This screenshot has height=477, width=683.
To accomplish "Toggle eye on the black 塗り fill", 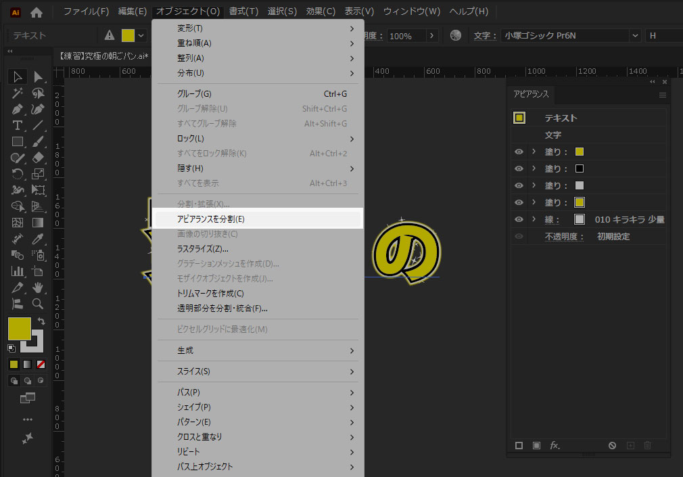I will 519,168.
